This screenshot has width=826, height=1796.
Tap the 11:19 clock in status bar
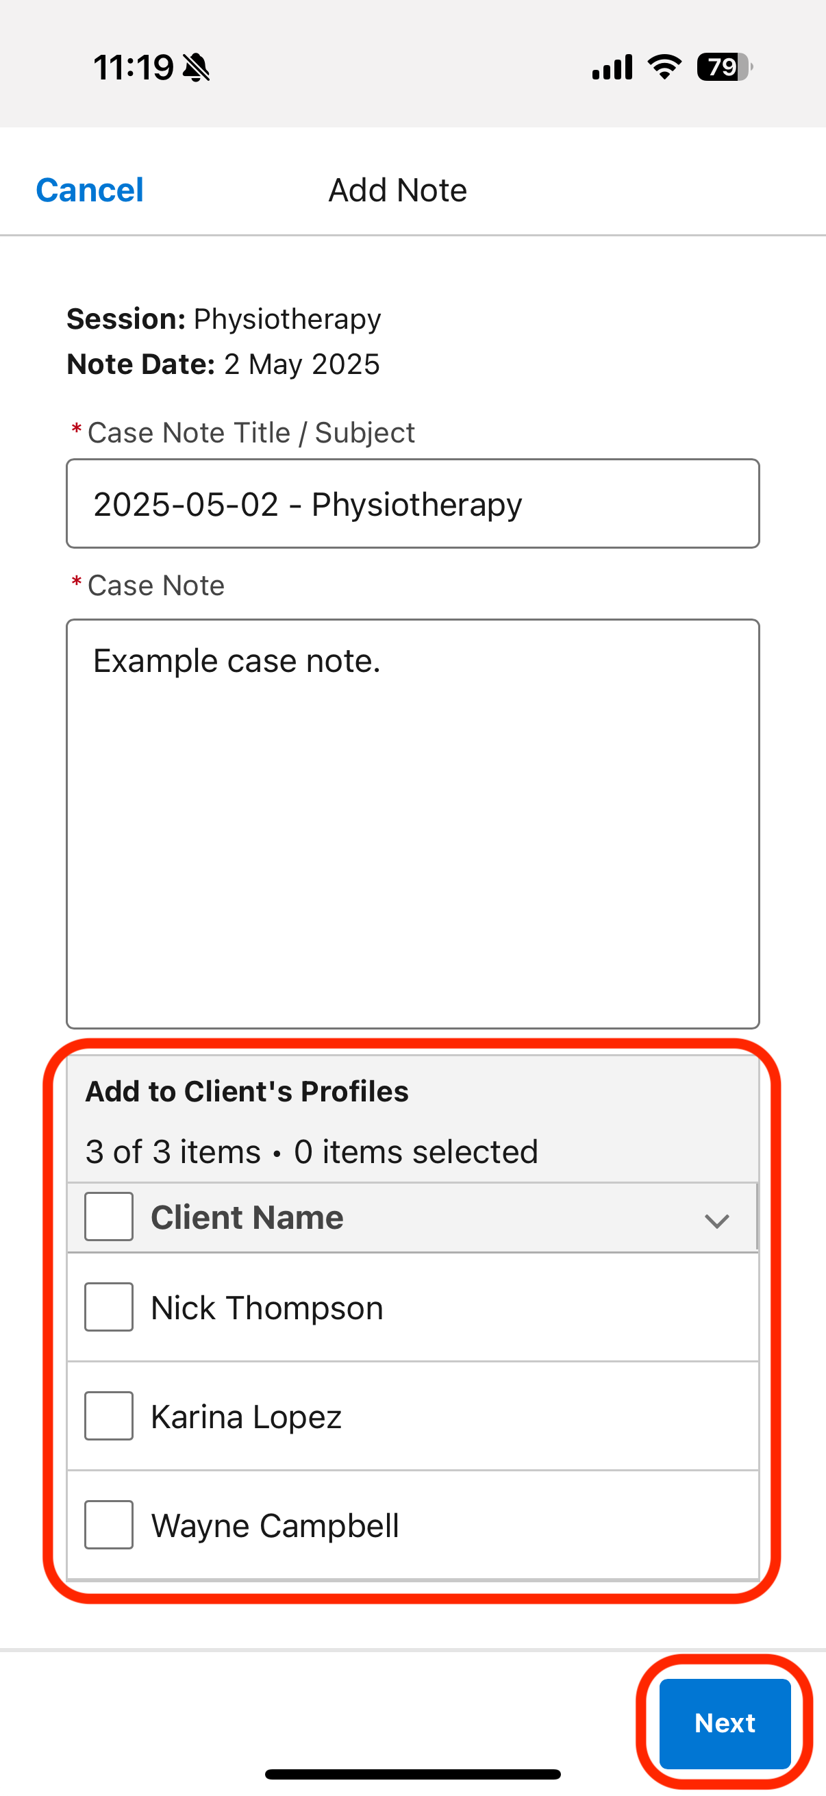133,68
